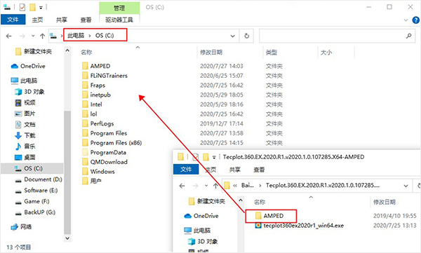
Task: Sort by 类型 column header
Action: pos(272,53)
